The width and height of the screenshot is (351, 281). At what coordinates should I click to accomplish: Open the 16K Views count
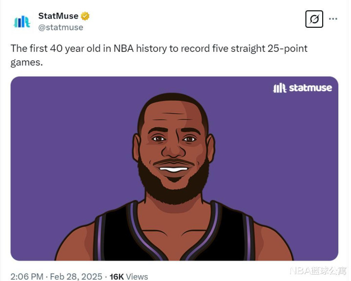click(x=128, y=277)
